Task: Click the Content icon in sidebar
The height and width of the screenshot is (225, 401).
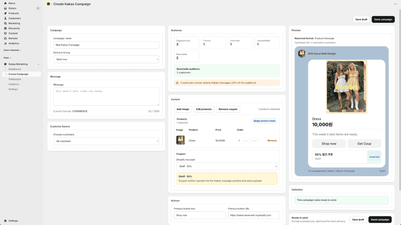Action: click(5, 33)
